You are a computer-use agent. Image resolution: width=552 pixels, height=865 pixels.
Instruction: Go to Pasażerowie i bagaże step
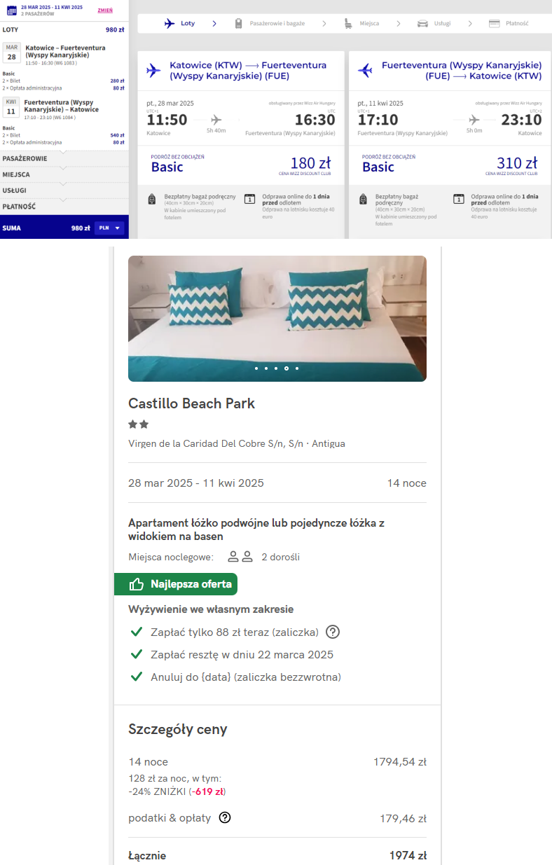pos(277,23)
